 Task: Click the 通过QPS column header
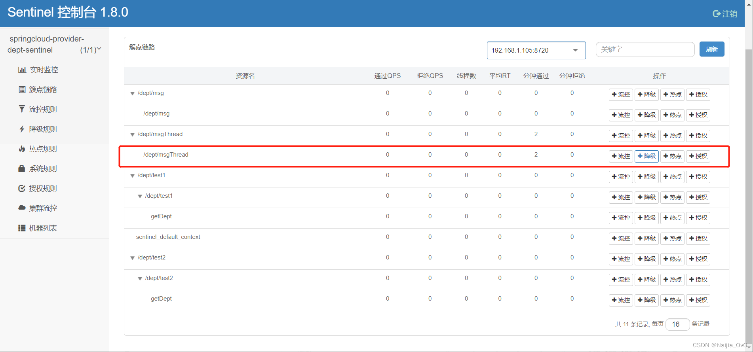point(388,76)
